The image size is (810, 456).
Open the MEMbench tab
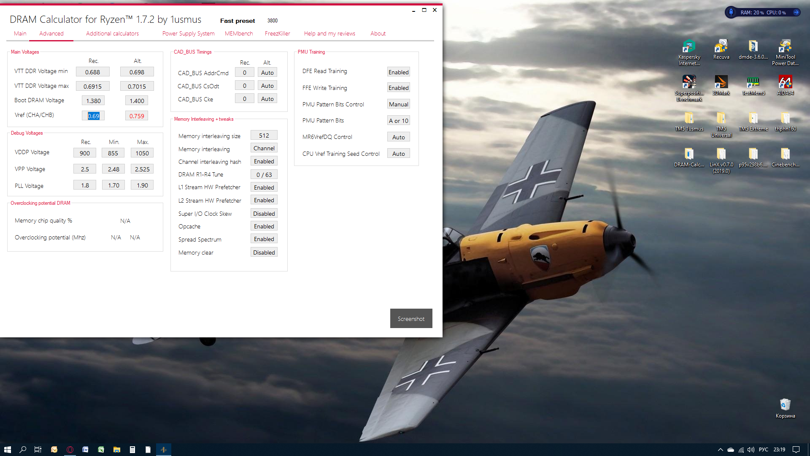[239, 33]
